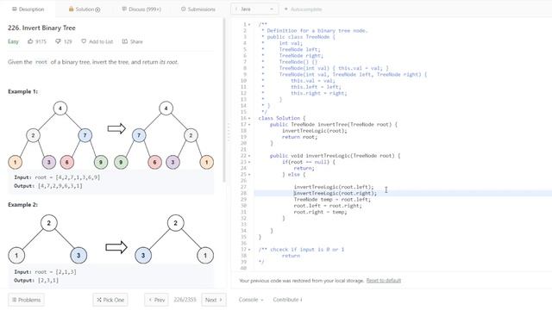Click the Share icon
The image size is (552, 310).
coord(125,41)
